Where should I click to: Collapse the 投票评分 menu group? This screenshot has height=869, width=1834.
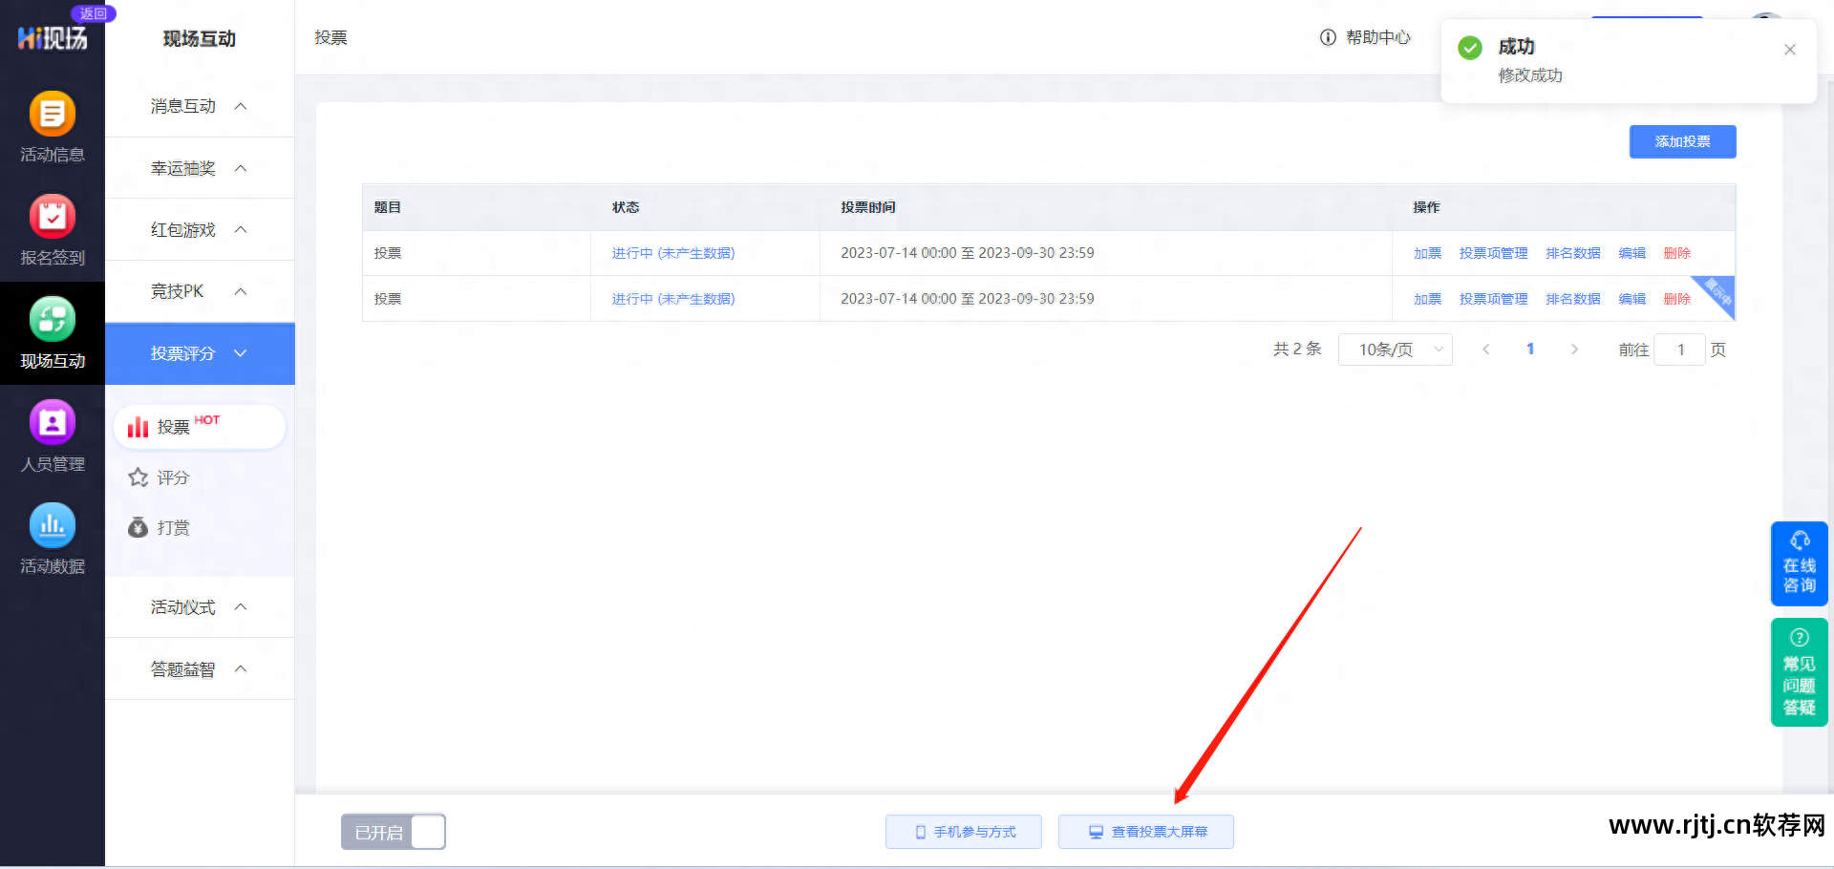pos(200,353)
